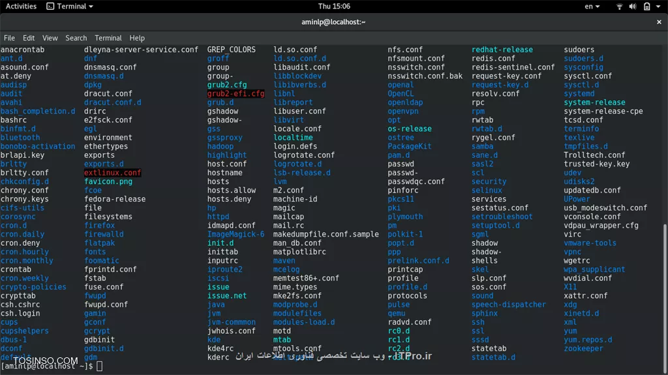Screen dimensions: 668x375
Task: Click the chkconfig.d entry
Action: [x=24, y=181]
